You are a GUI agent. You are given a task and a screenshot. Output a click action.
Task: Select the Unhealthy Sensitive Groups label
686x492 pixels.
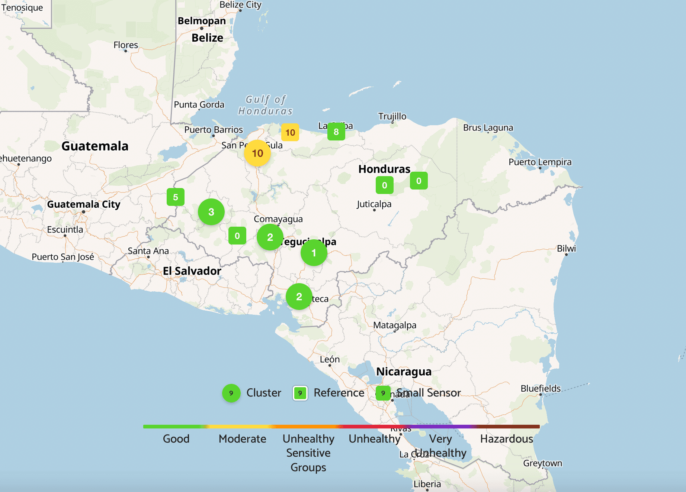308,453
